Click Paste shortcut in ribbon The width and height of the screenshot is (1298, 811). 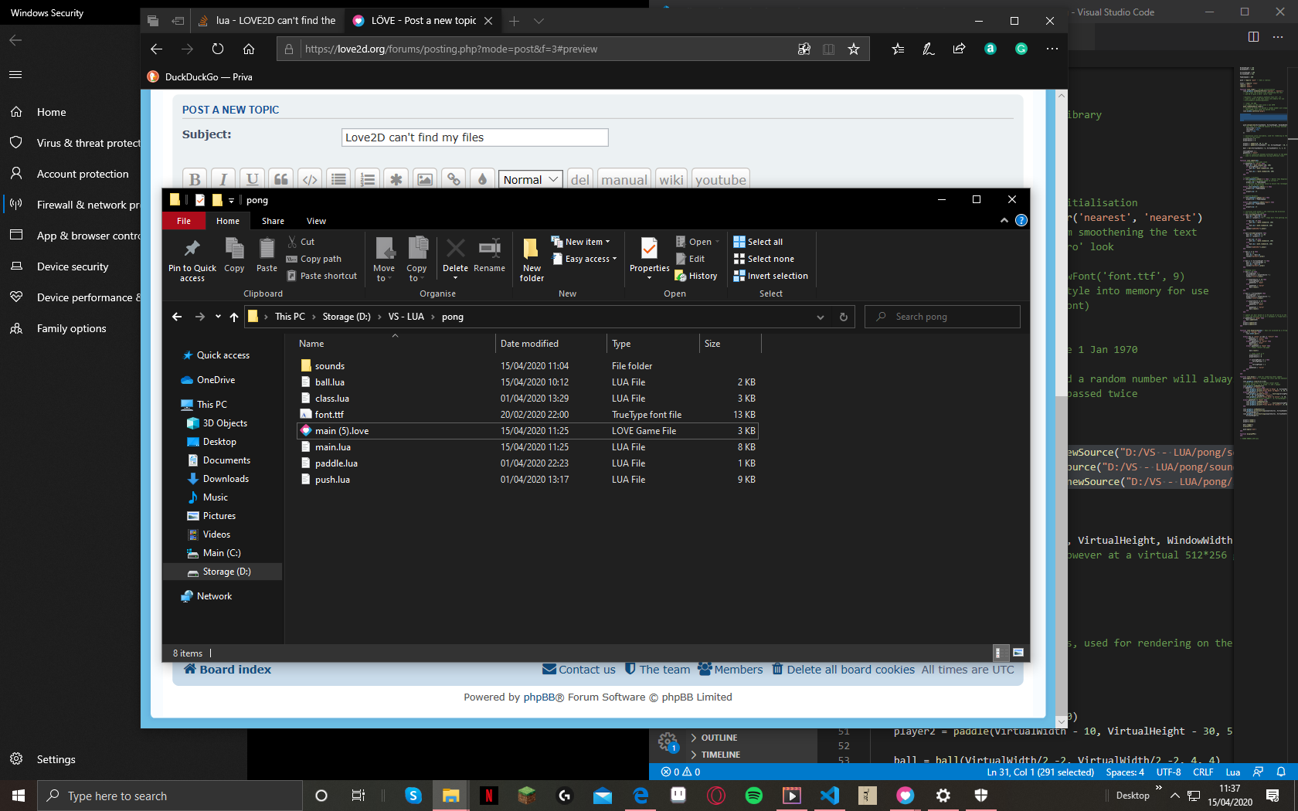click(322, 276)
